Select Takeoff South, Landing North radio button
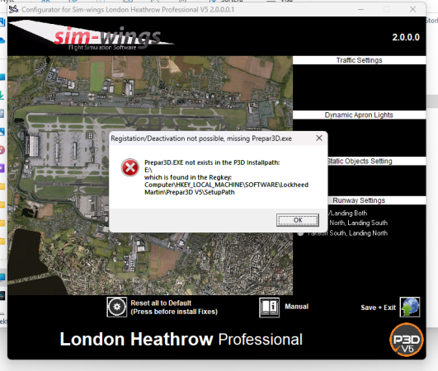438x371 pixels. click(300, 233)
